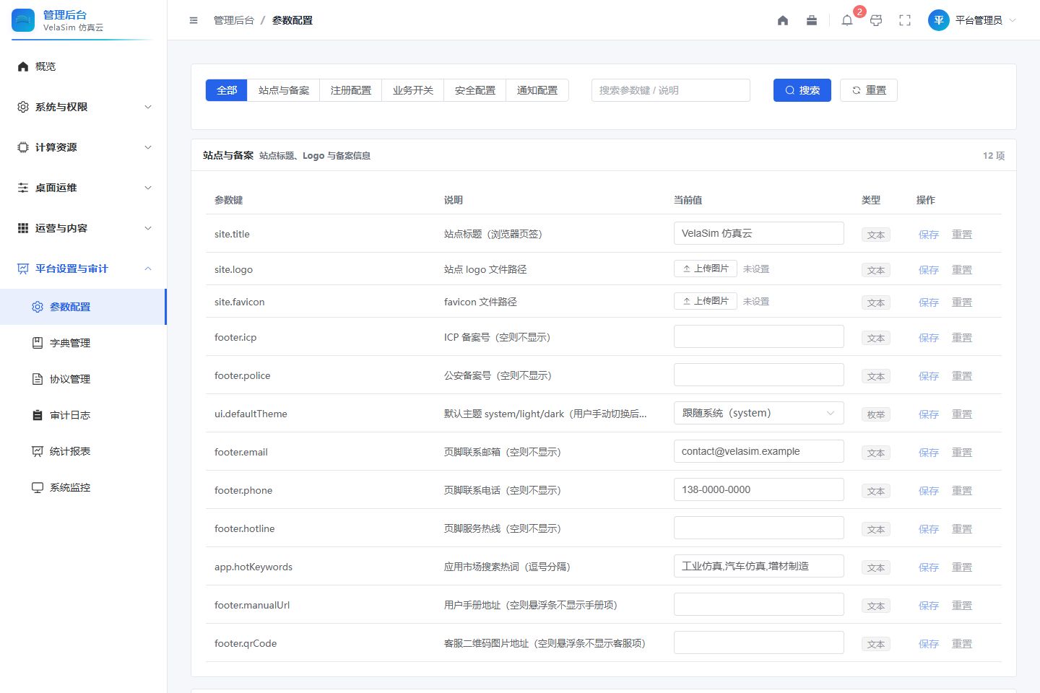Expand the 计算资源 menu chevron
The width and height of the screenshot is (1040, 693).
pos(148,147)
